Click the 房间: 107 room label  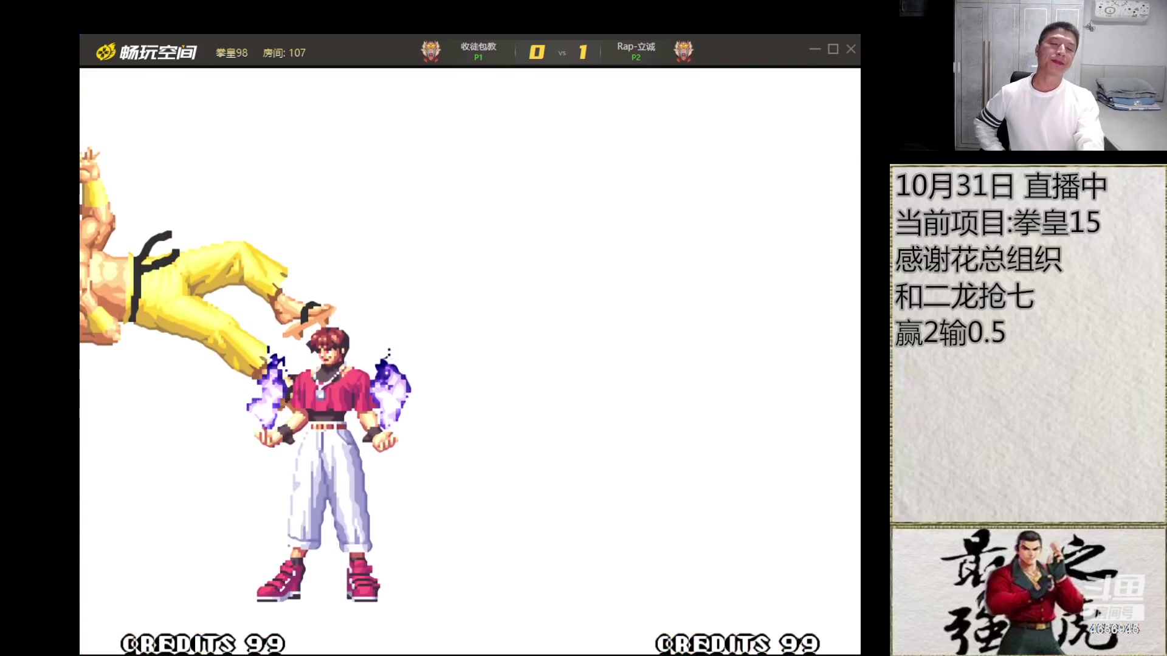coord(284,53)
